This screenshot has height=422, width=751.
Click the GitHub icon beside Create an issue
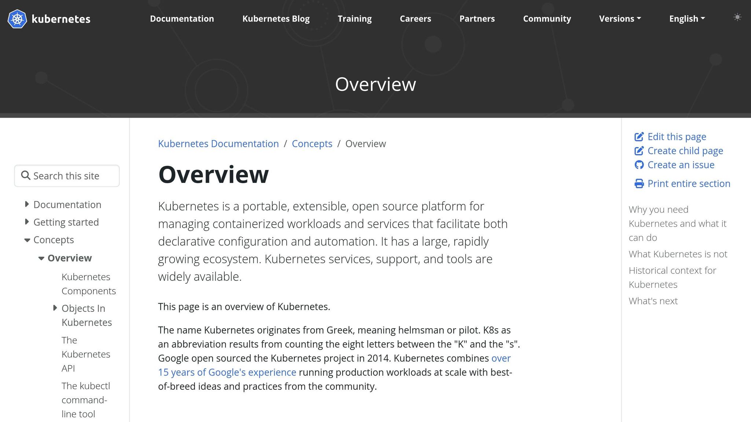639,165
